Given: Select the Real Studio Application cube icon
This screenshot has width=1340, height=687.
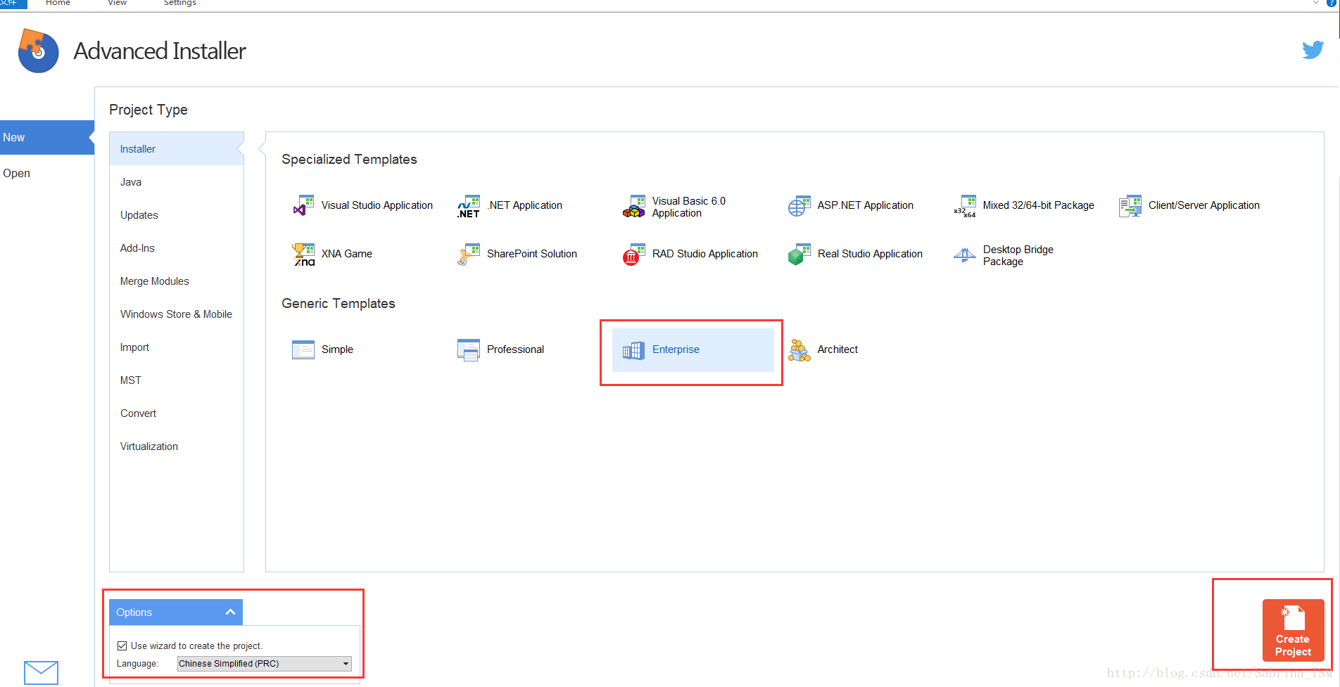Looking at the screenshot, I should (799, 255).
